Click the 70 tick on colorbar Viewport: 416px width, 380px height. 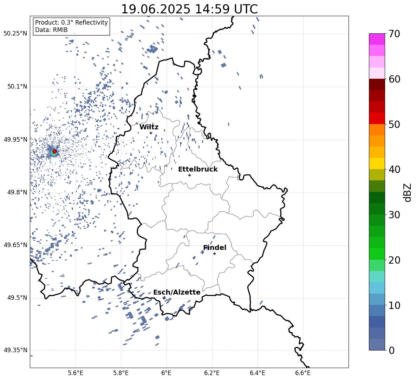(x=394, y=34)
